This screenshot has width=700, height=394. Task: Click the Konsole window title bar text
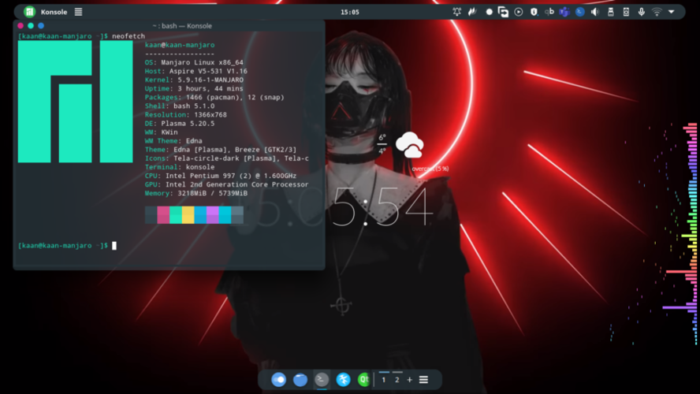pos(182,26)
